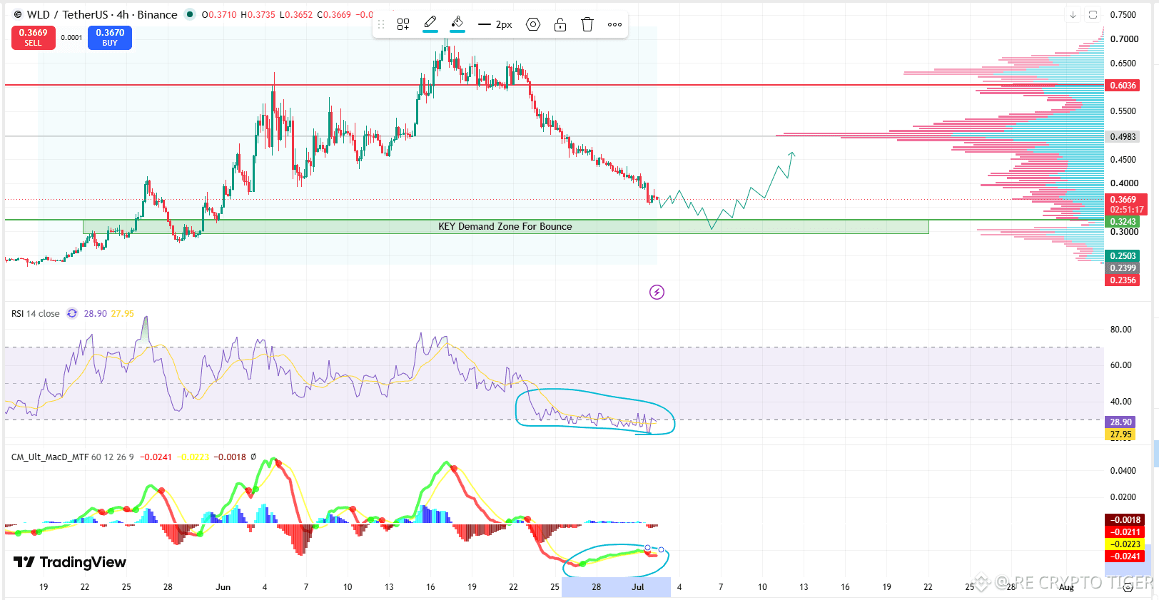Open the three-dot more options menu
The width and height of the screenshot is (1159, 600).
pyautogui.click(x=614, y=24)
